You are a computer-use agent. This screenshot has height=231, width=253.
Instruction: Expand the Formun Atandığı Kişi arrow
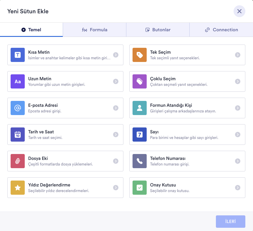click(x=238, y=108)
